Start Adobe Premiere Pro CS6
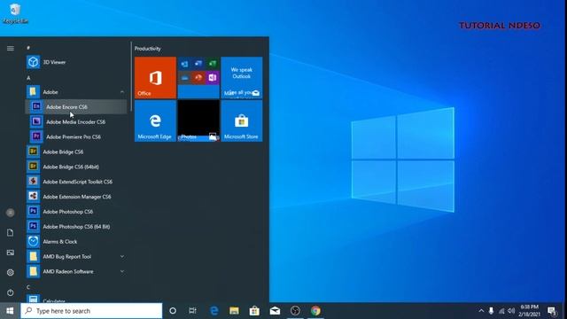 tap(76, 136)
